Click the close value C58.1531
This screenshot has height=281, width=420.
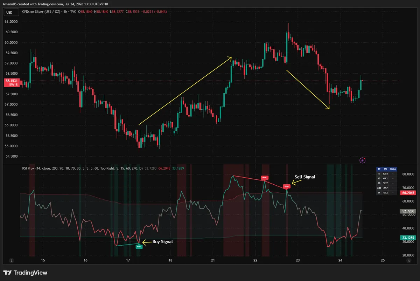click(x=132, y=12)
